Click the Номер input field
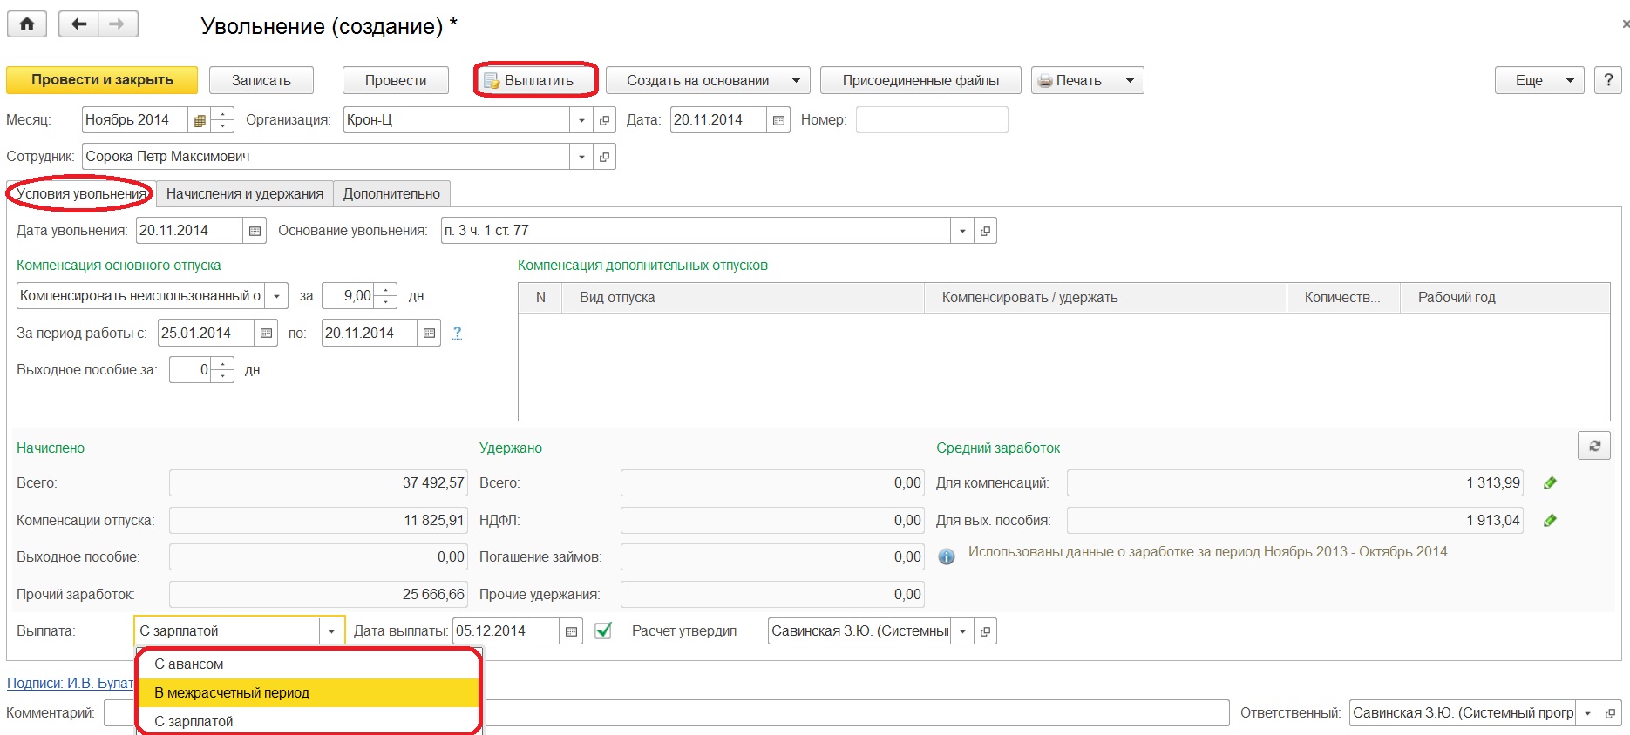Image resolution: width=1630 pixels, height=735 pixels. [931, 120]
